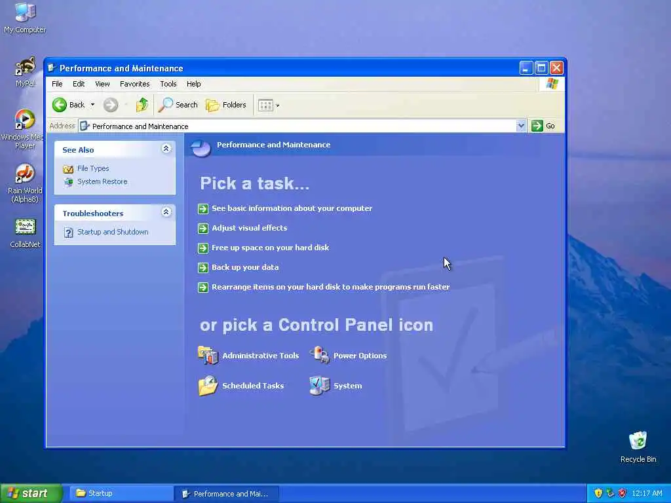Click the File Types envelope icon
Viewport: 671px width, 503px height.
coord(68,169)
